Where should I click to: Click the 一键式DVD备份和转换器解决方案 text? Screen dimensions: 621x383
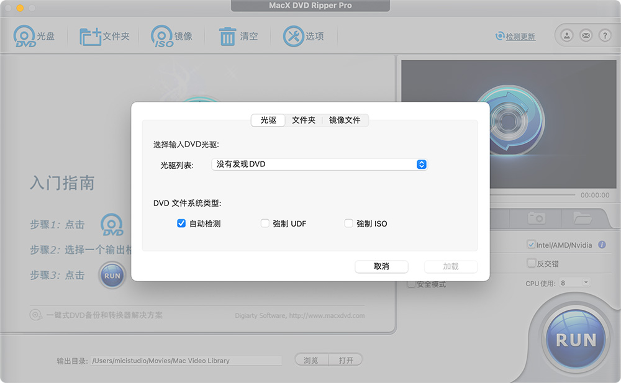coord(104,315)
